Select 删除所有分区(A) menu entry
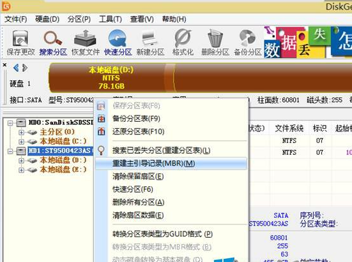Viewport: 352px width, 262px height. pyautogui.click(x=171, y=203)
